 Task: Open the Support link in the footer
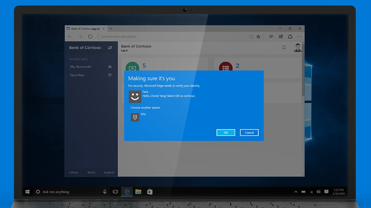tap(109, 172)
